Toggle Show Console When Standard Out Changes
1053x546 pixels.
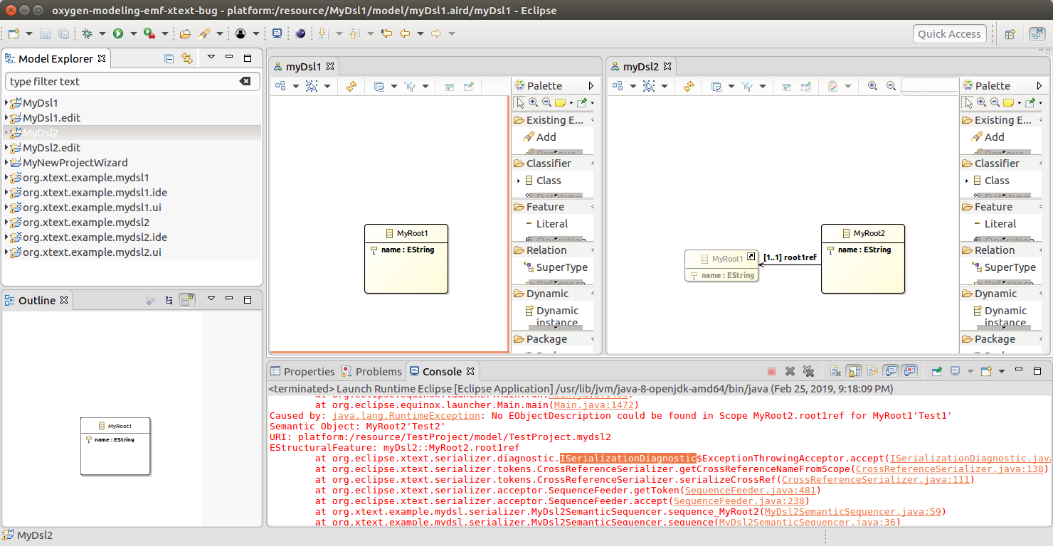click(x=891, y=371)
